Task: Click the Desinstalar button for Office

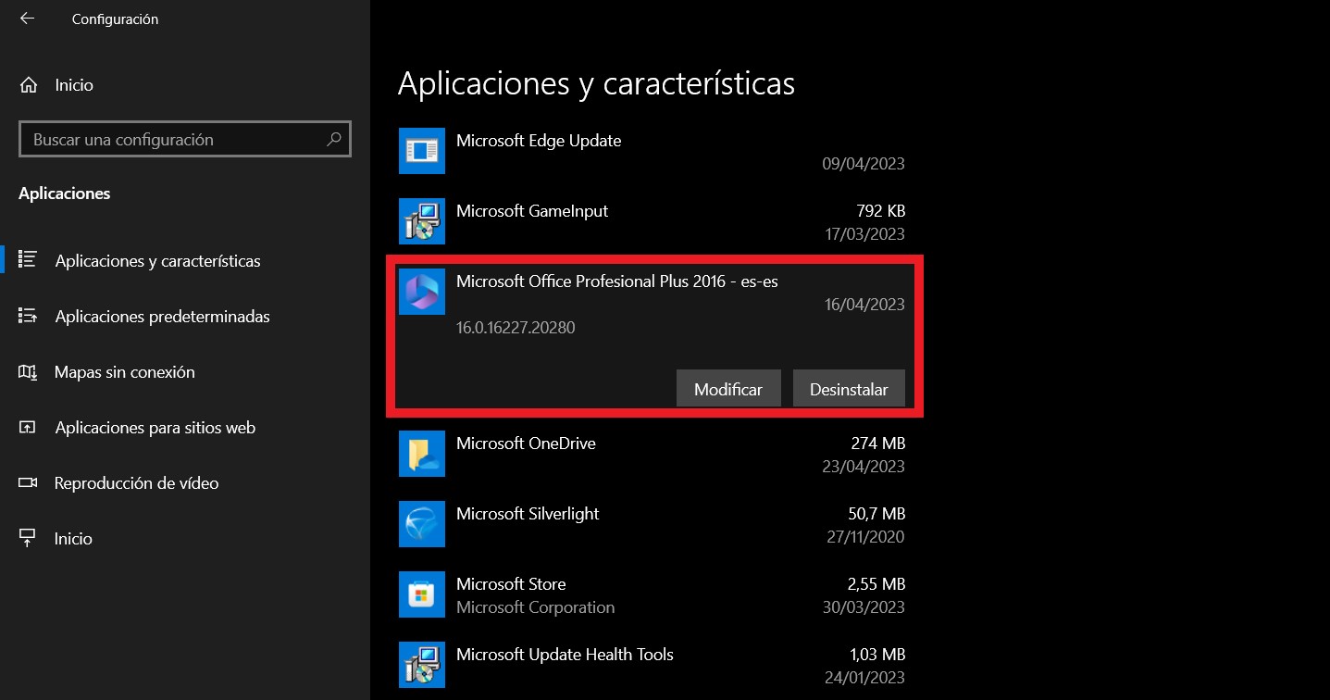Action: click(x=849, y=389)
